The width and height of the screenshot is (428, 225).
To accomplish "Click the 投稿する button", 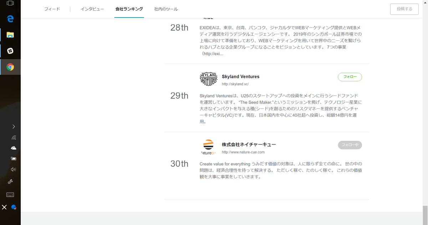I will click(x=404, y=9).
